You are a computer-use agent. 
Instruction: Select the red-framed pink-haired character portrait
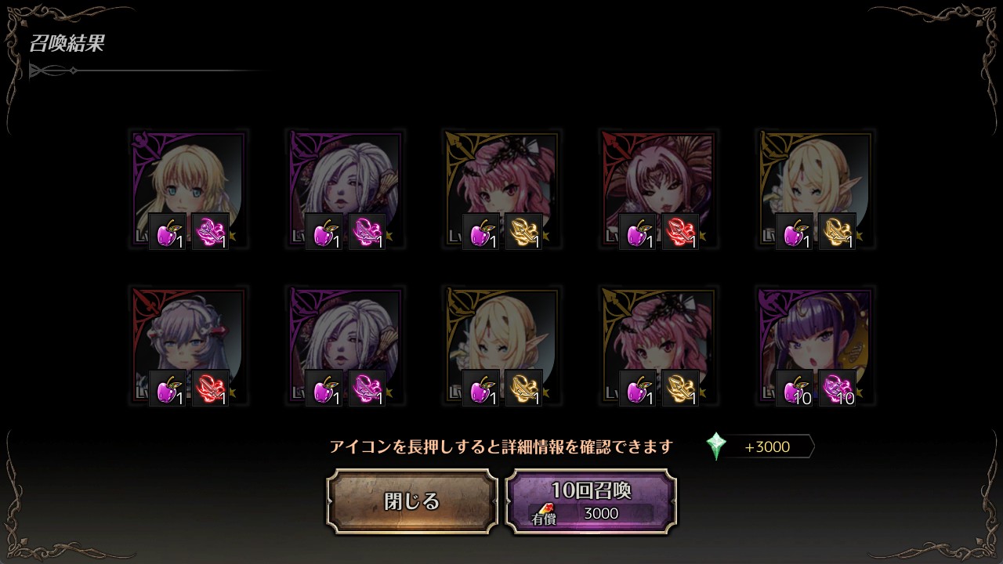click(658, 189)
